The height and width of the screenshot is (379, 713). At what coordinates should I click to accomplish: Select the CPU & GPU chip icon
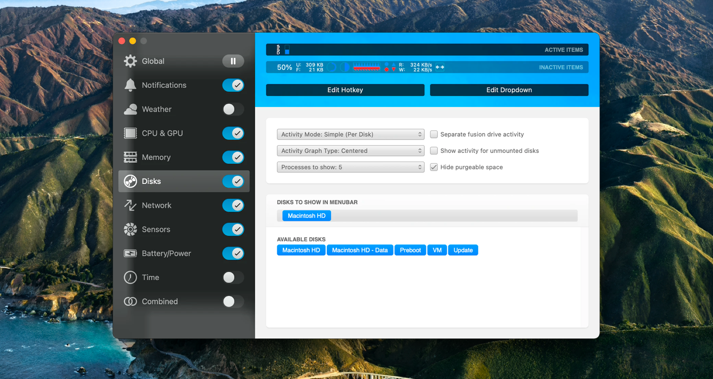click(x=130, y=133)
